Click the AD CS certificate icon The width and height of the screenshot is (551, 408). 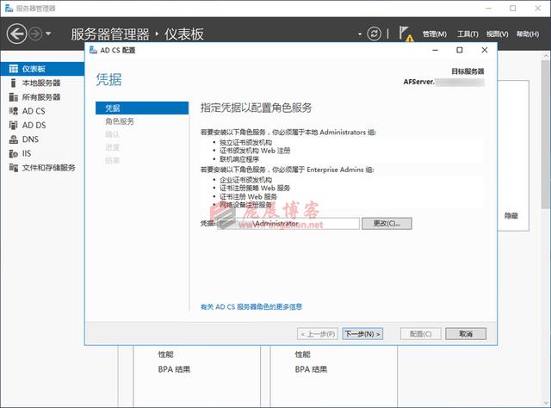(x=14, y=111)
